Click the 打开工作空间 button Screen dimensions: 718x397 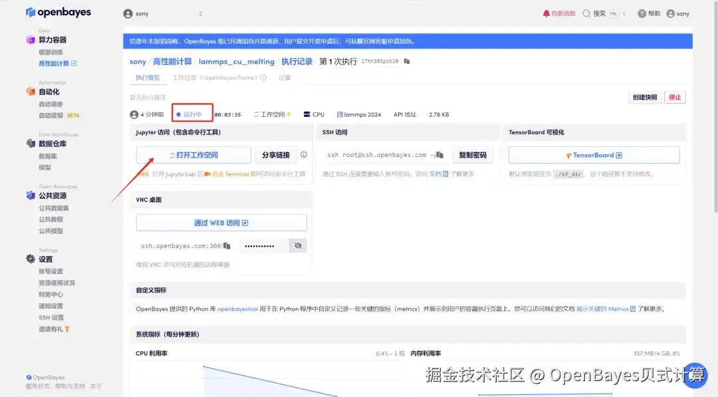tap(193, 155)
